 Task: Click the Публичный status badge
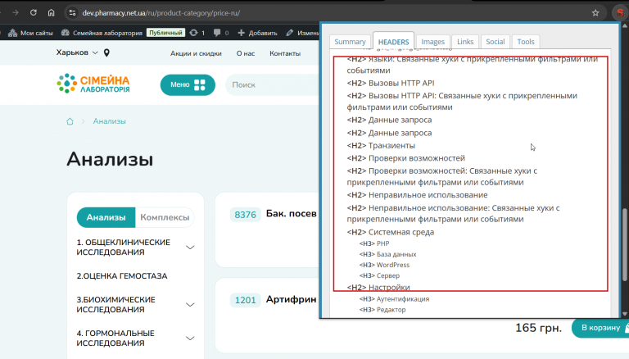(x=165, y=33)
